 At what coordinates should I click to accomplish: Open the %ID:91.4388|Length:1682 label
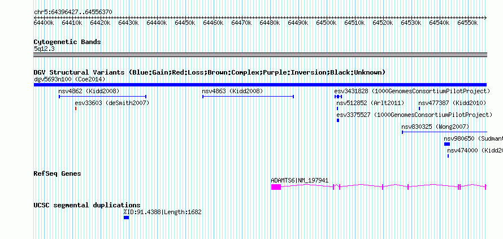(x=162, y=212)
